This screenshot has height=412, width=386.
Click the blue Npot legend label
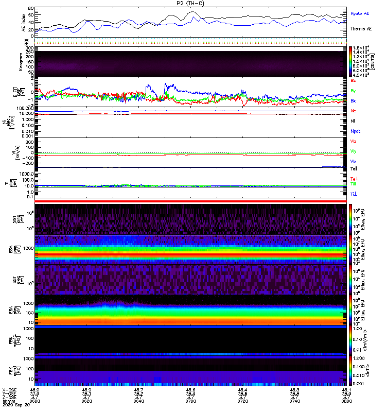point(355,131)
